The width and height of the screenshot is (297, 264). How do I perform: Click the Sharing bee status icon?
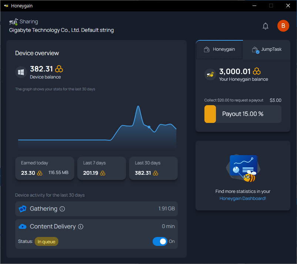[14, 22]
